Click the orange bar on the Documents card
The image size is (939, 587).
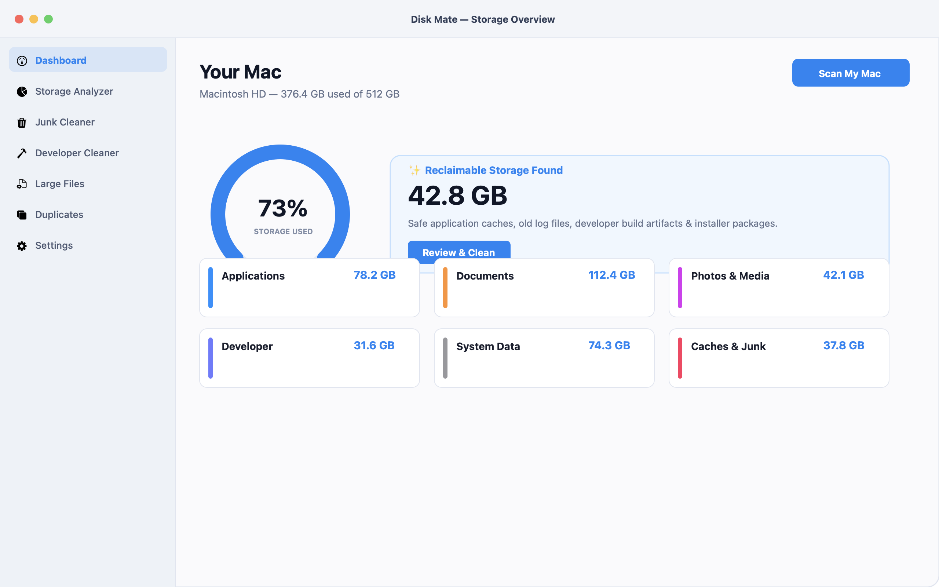[445, 288]
